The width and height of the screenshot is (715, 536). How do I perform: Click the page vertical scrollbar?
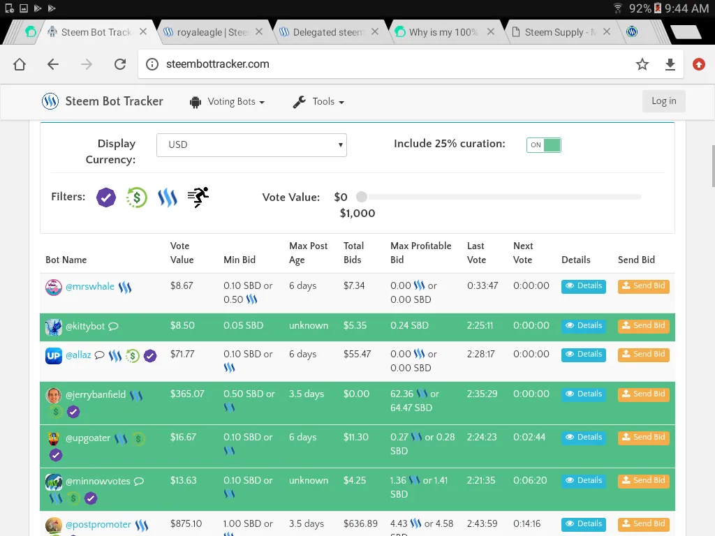(x=712, y=166)
